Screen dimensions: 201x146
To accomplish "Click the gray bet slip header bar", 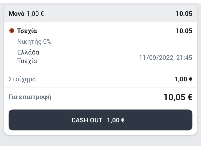I will (x=100, y=13).
